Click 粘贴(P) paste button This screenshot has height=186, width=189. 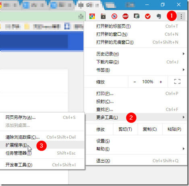tap(174, 129)
